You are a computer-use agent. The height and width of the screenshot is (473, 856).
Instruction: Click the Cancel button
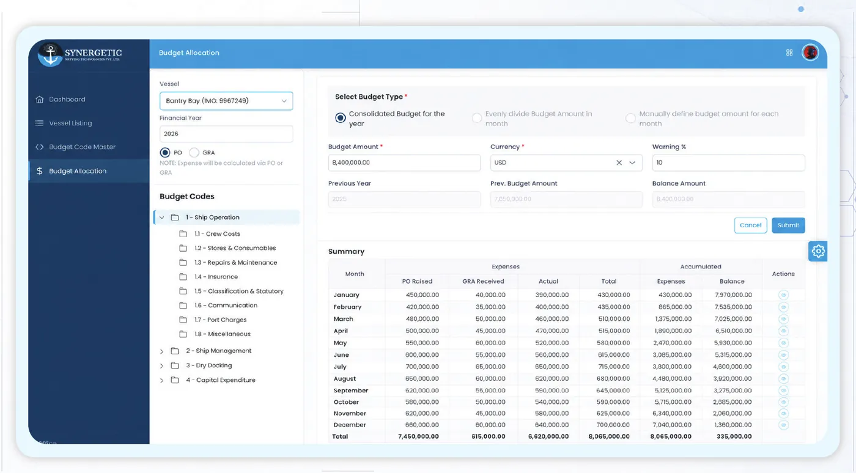[x=750, y=225]
